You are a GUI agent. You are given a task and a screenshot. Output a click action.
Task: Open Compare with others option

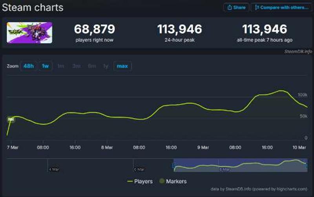click(281, 7)
